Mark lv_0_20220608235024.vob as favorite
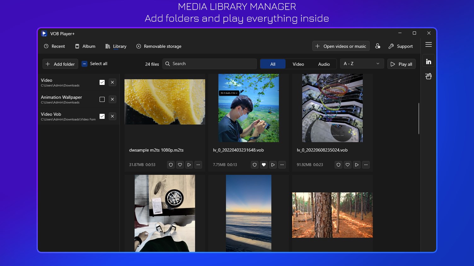This screenshot has height=266, width=474. point(347,164)
